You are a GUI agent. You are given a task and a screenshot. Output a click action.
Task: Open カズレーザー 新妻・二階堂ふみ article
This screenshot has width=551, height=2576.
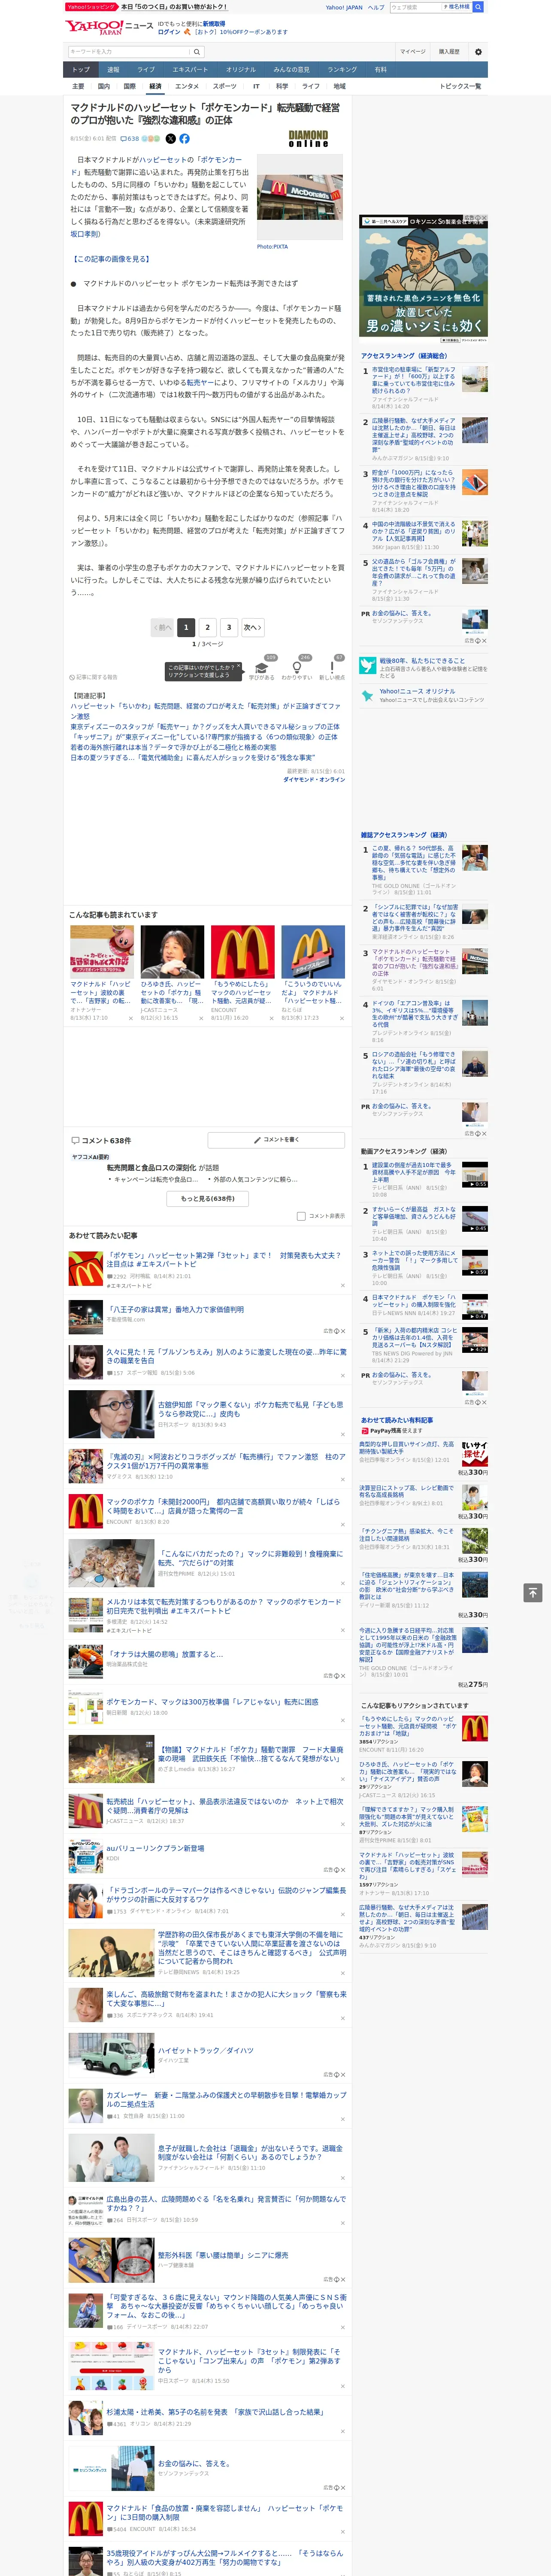coord(226,2099)
